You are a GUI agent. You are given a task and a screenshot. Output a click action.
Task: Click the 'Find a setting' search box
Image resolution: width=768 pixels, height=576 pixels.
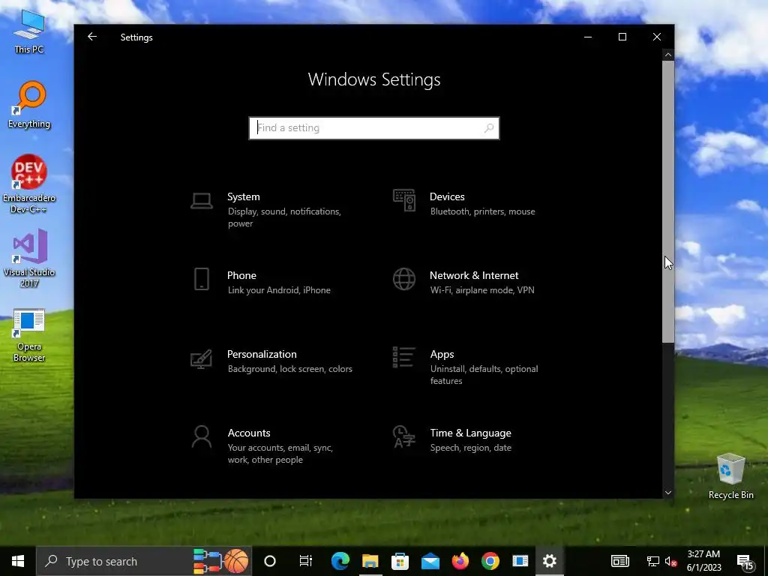click(374, 128)
